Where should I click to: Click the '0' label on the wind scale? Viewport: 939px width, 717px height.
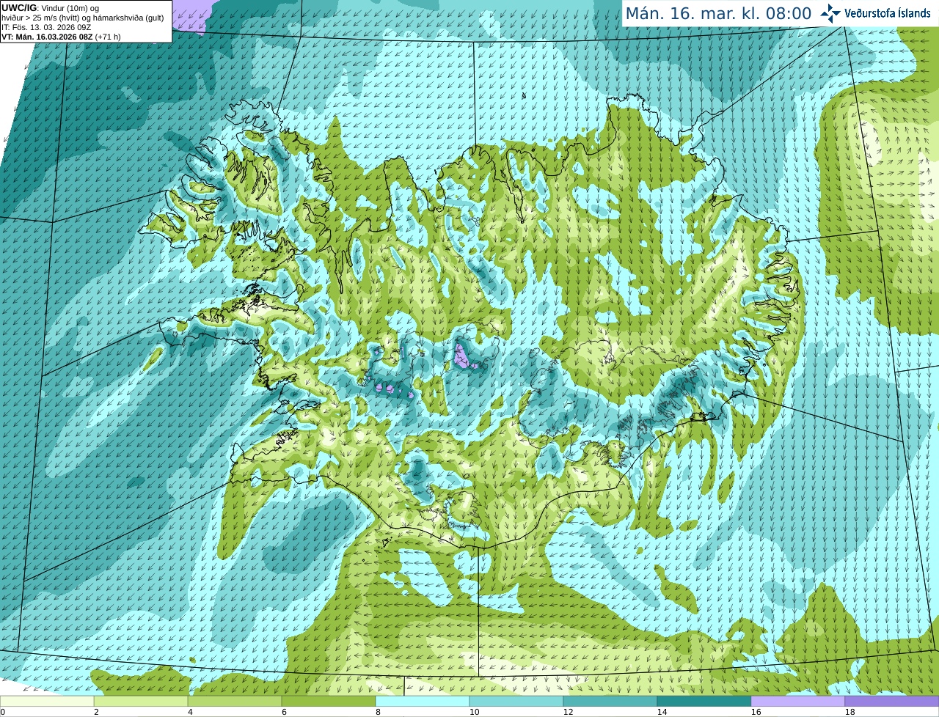(x=3, y=712)
